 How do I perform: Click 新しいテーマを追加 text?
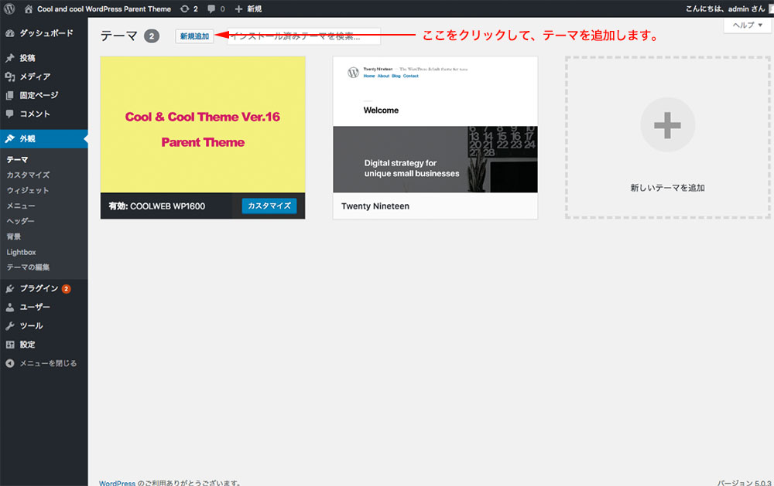click(667, 188)
